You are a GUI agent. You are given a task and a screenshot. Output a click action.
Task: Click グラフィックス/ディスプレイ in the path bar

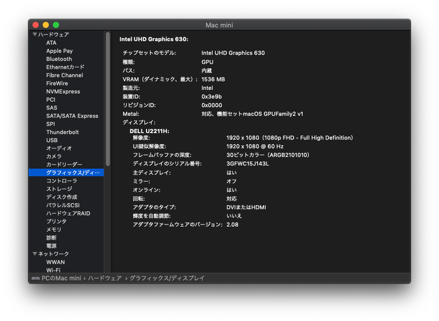[x=167, y=278]
